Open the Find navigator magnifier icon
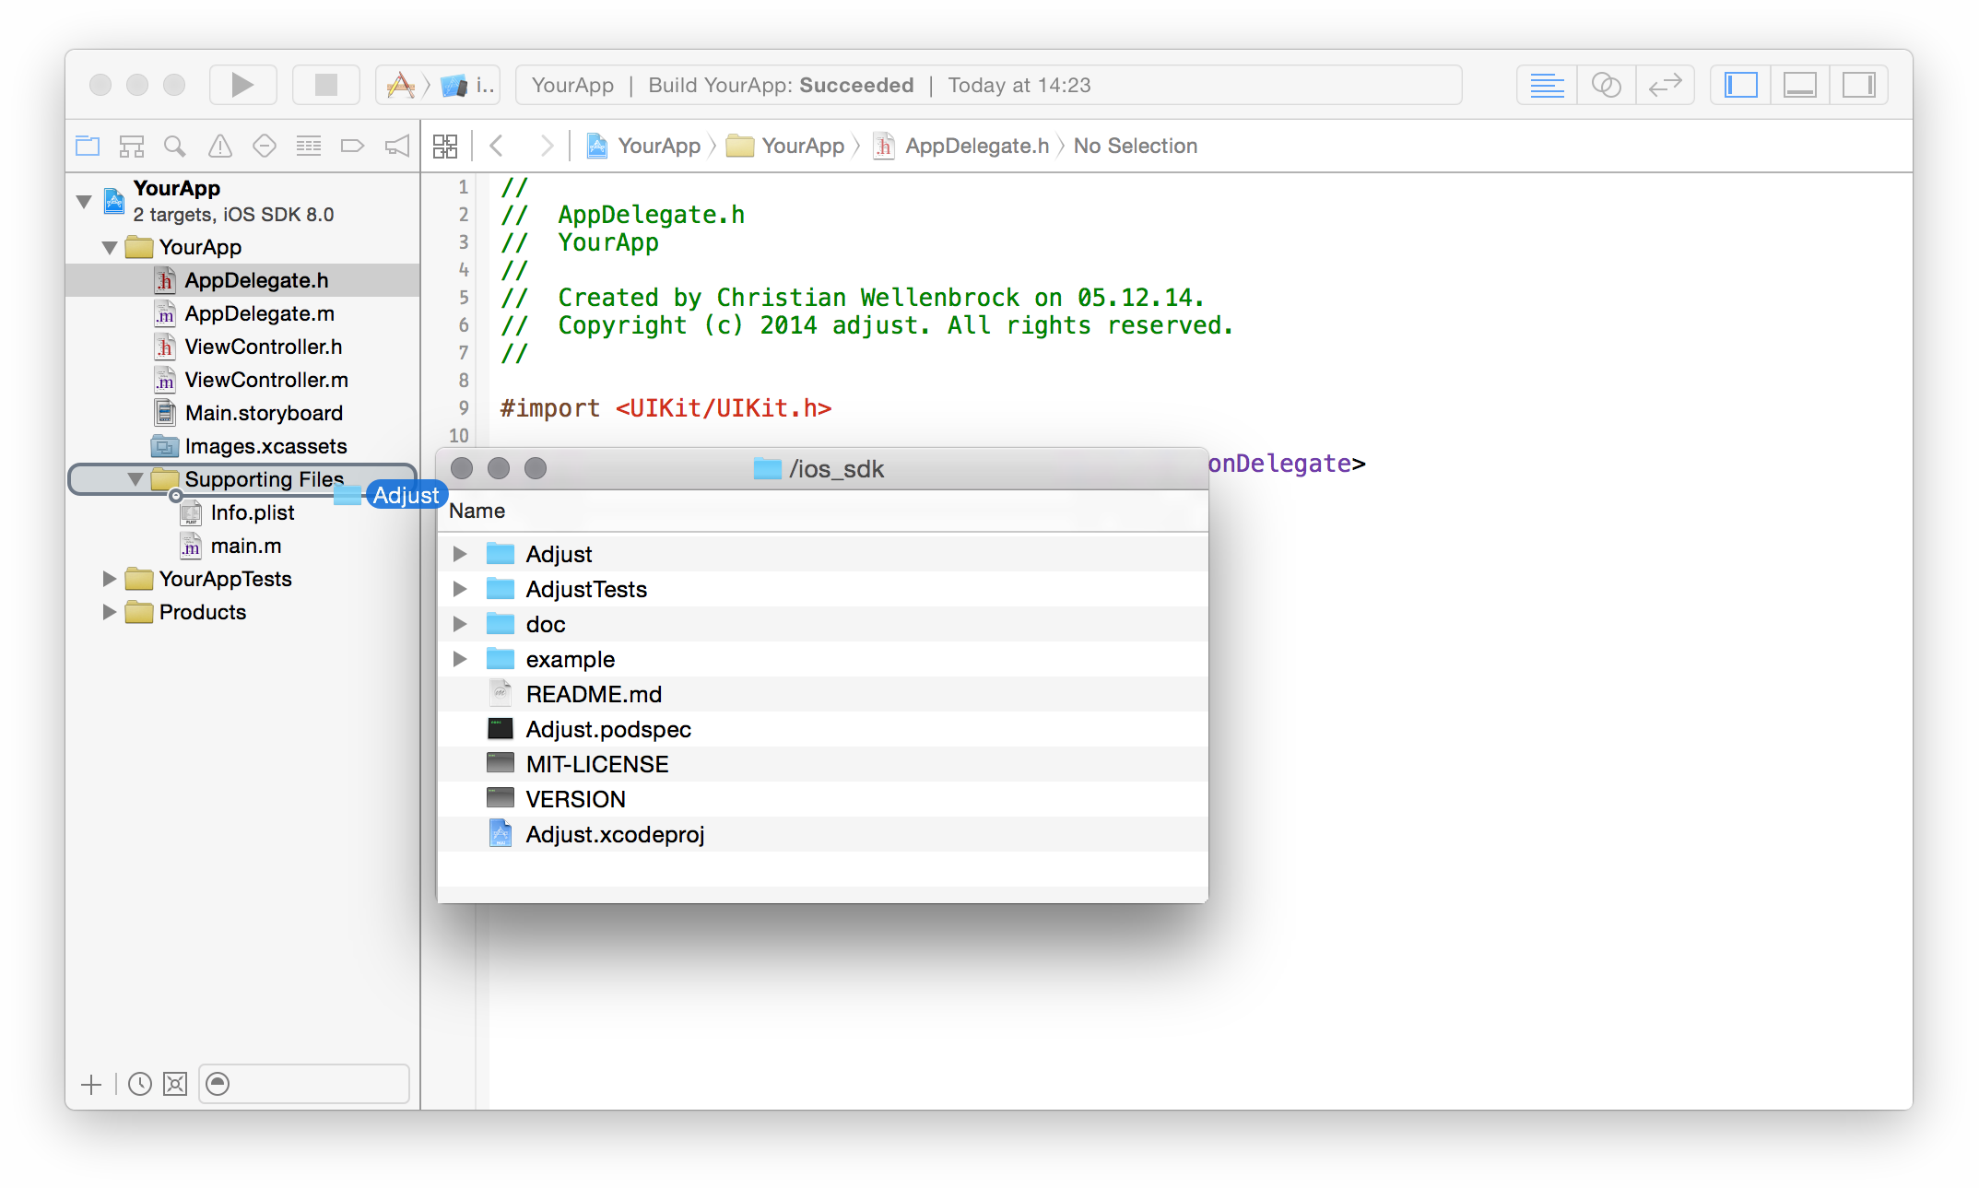This screenshot has height=1188, width=1979. tap(174, 146)
